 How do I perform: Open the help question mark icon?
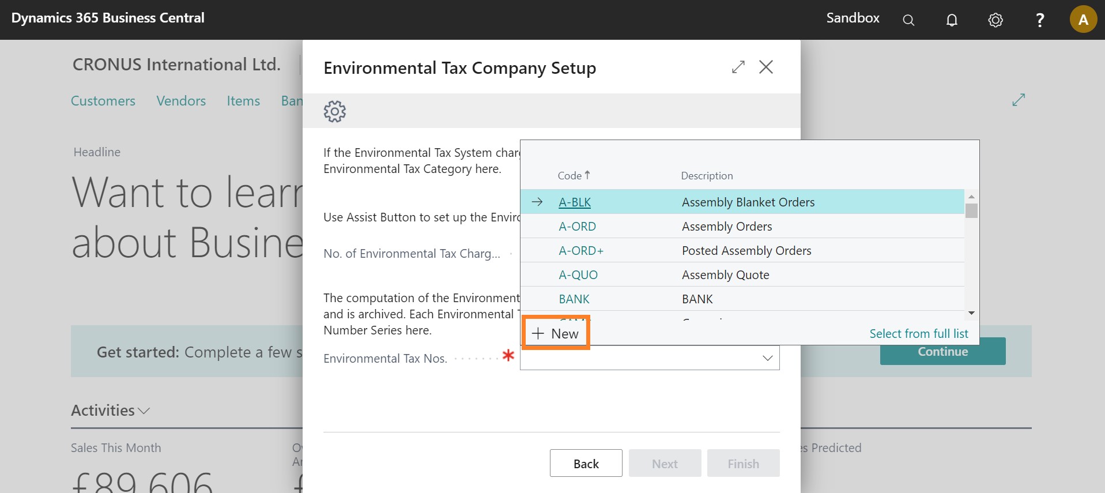pos(1040,20)
